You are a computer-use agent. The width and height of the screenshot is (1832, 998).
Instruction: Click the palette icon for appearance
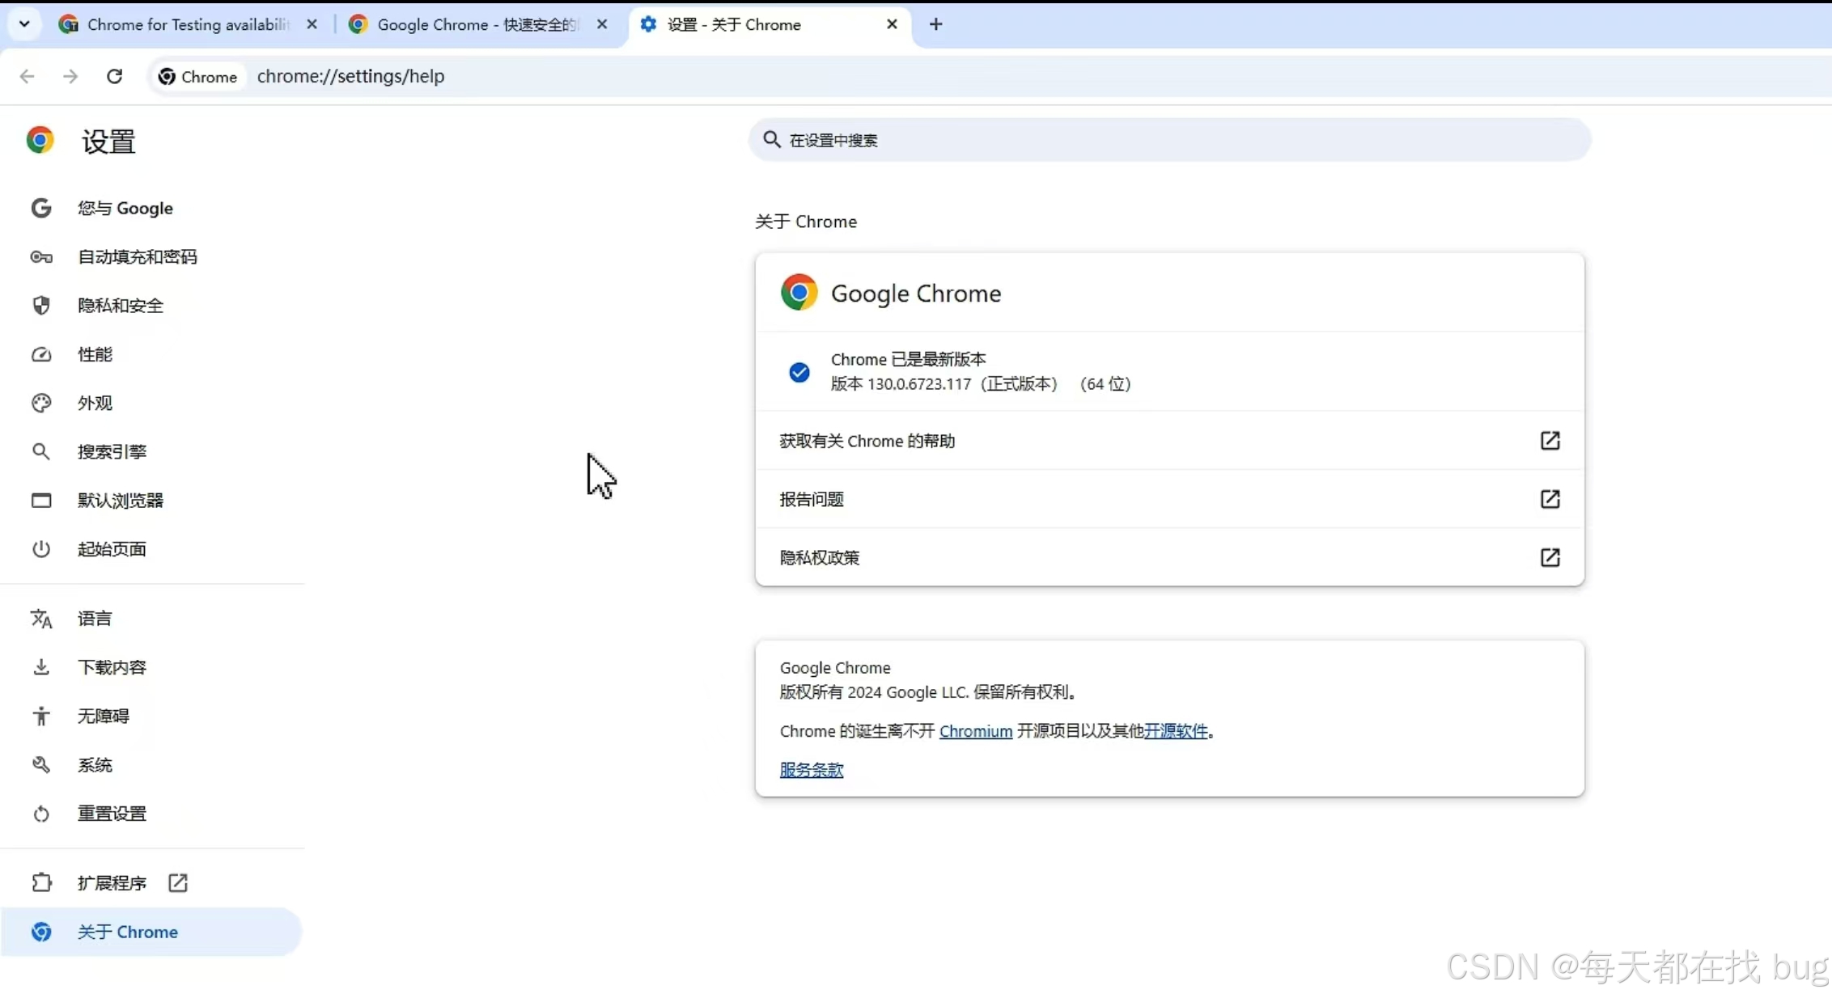click(x=41, y=403)
